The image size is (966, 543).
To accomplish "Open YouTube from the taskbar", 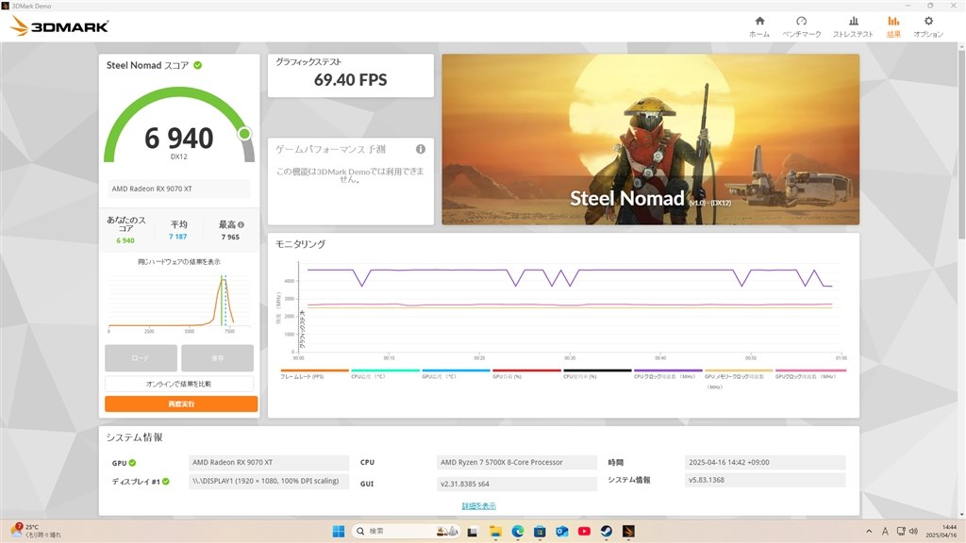I will (x=583, y=531).
